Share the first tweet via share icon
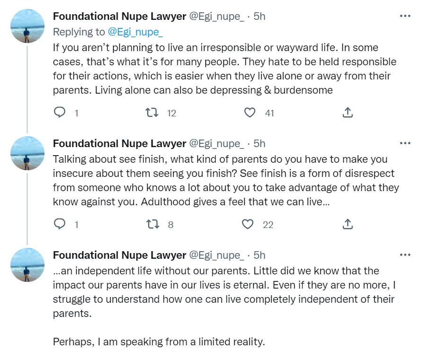Viewport: 423px width, 351px height. click(x=347, y=113)
